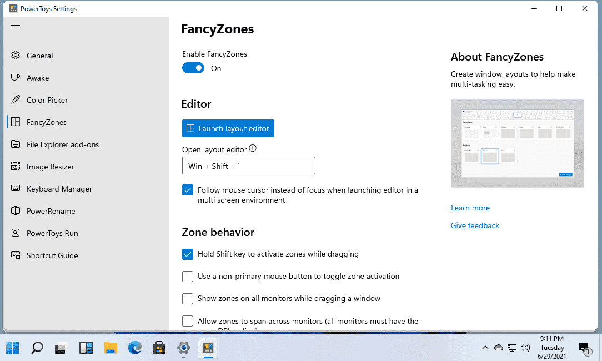
Task: Uncheck Hold Shift key to activate zones
Action: click(187, 254)
